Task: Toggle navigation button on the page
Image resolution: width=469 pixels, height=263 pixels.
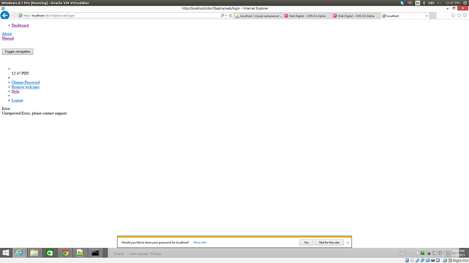Action: 18,52
